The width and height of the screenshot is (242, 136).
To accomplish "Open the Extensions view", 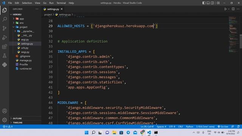I will [x=5, y=46].
